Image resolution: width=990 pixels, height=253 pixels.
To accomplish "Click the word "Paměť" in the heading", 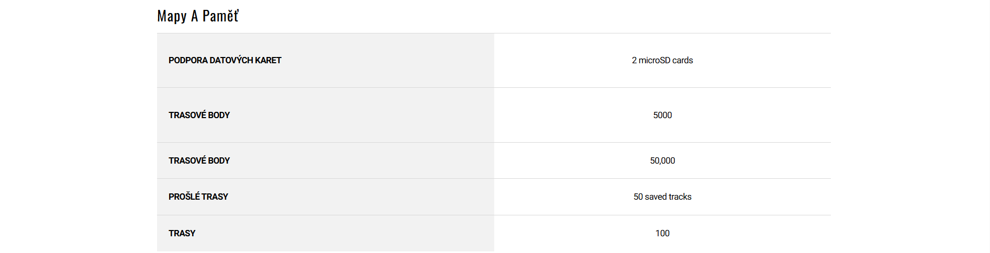I will point(220,16).
